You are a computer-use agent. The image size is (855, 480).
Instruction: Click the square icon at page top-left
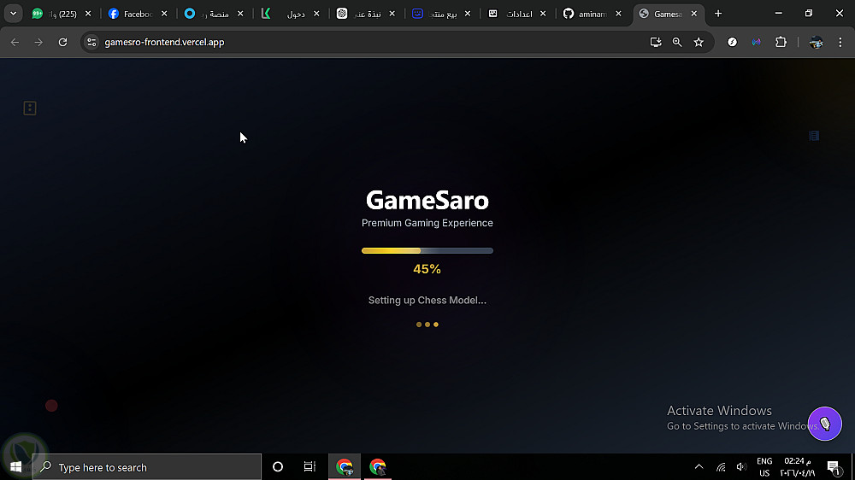(29, 108)
